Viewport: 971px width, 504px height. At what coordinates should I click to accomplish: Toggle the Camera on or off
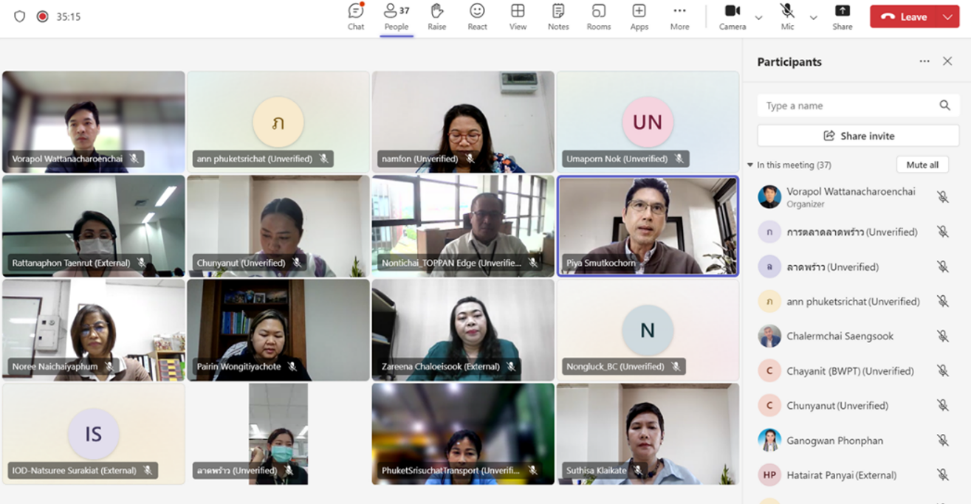click(732, 17)
